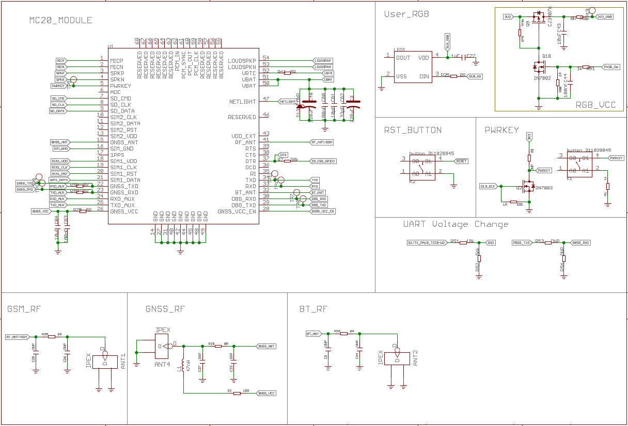Select the 10uF capacitor C43 in RGB_VCC
Viewport: 628px width, 426px height.
563,33
